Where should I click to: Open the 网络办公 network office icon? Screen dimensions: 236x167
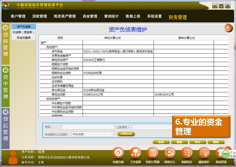click(x=170, y=153)
